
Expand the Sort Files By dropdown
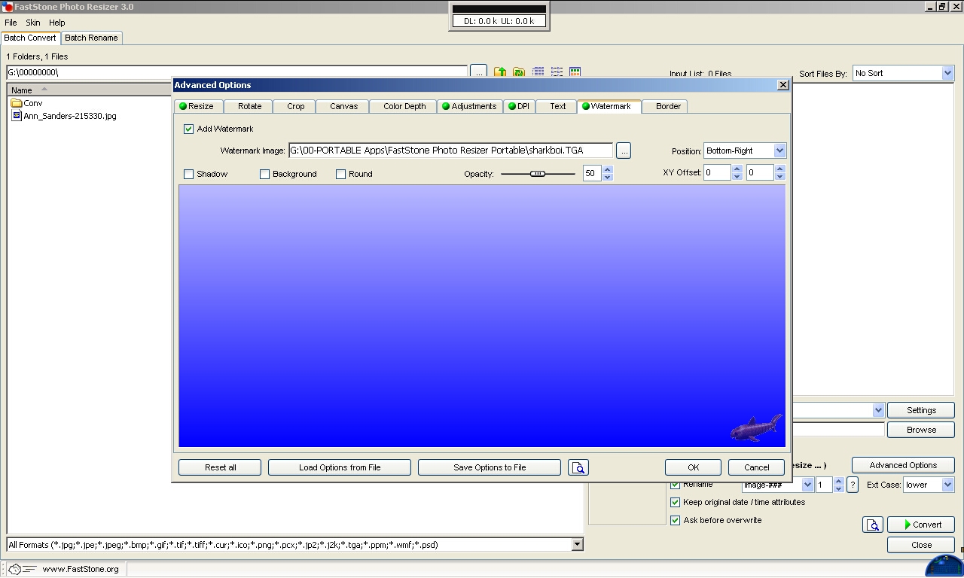[x=947, y=73]
